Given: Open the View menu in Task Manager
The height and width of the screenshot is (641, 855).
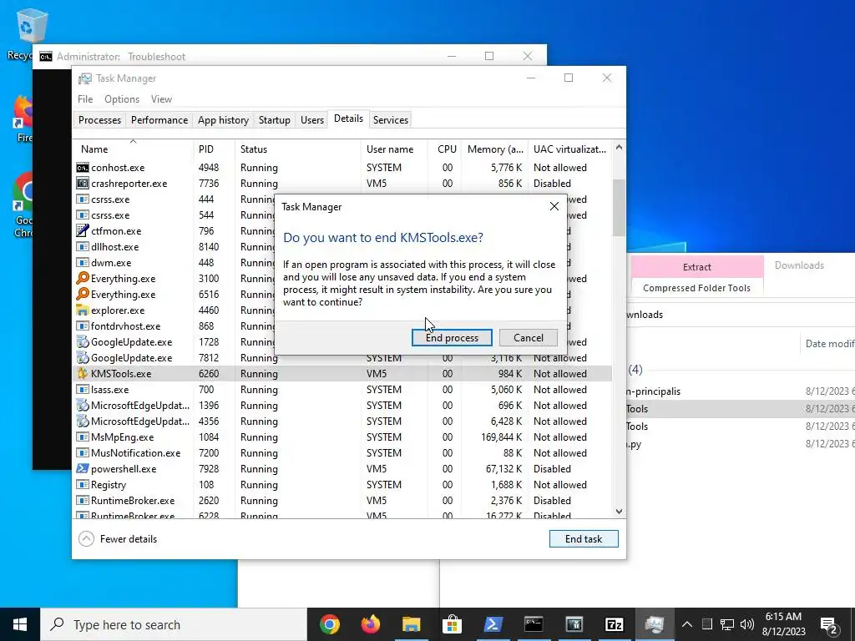Looking at the screenshot, I should click(x=161, y=99).
